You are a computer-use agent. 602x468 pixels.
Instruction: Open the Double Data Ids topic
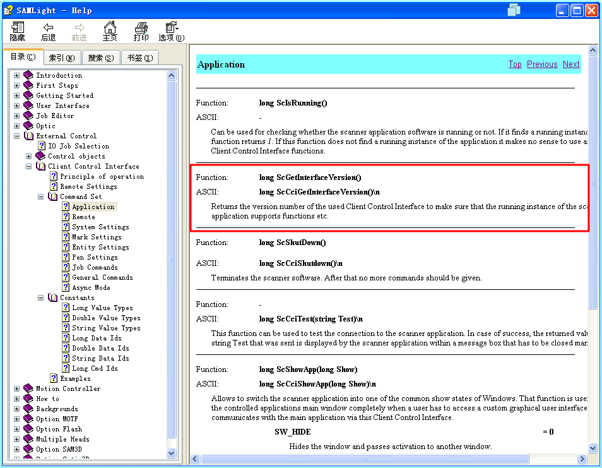pos(100,348)
